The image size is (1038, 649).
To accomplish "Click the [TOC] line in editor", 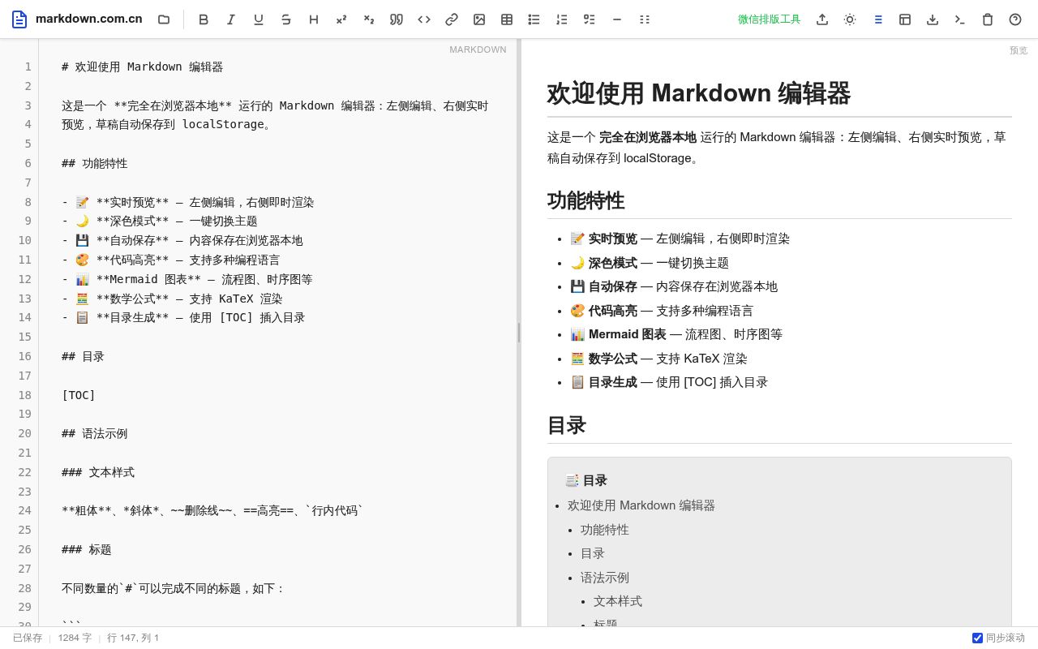I will [x=79, y=395].
